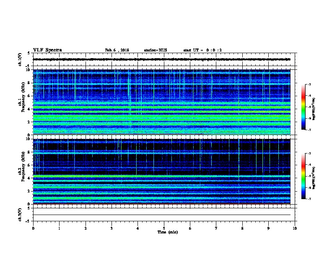
Task: Select the 'start UT = 0:0:2' label
Action: click(x=202, y=50)
